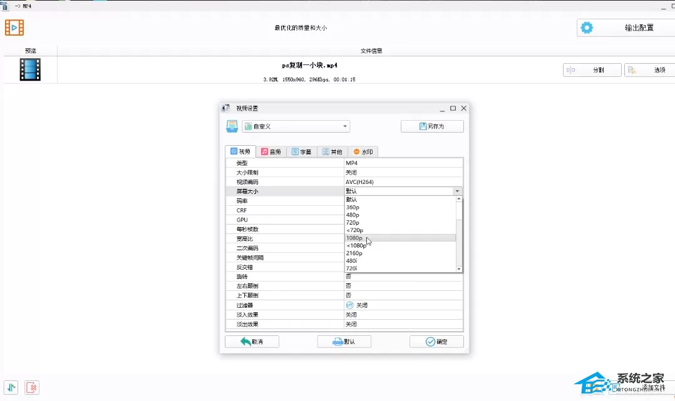Click the 分割 split button
675x401 pixels.
592,69
